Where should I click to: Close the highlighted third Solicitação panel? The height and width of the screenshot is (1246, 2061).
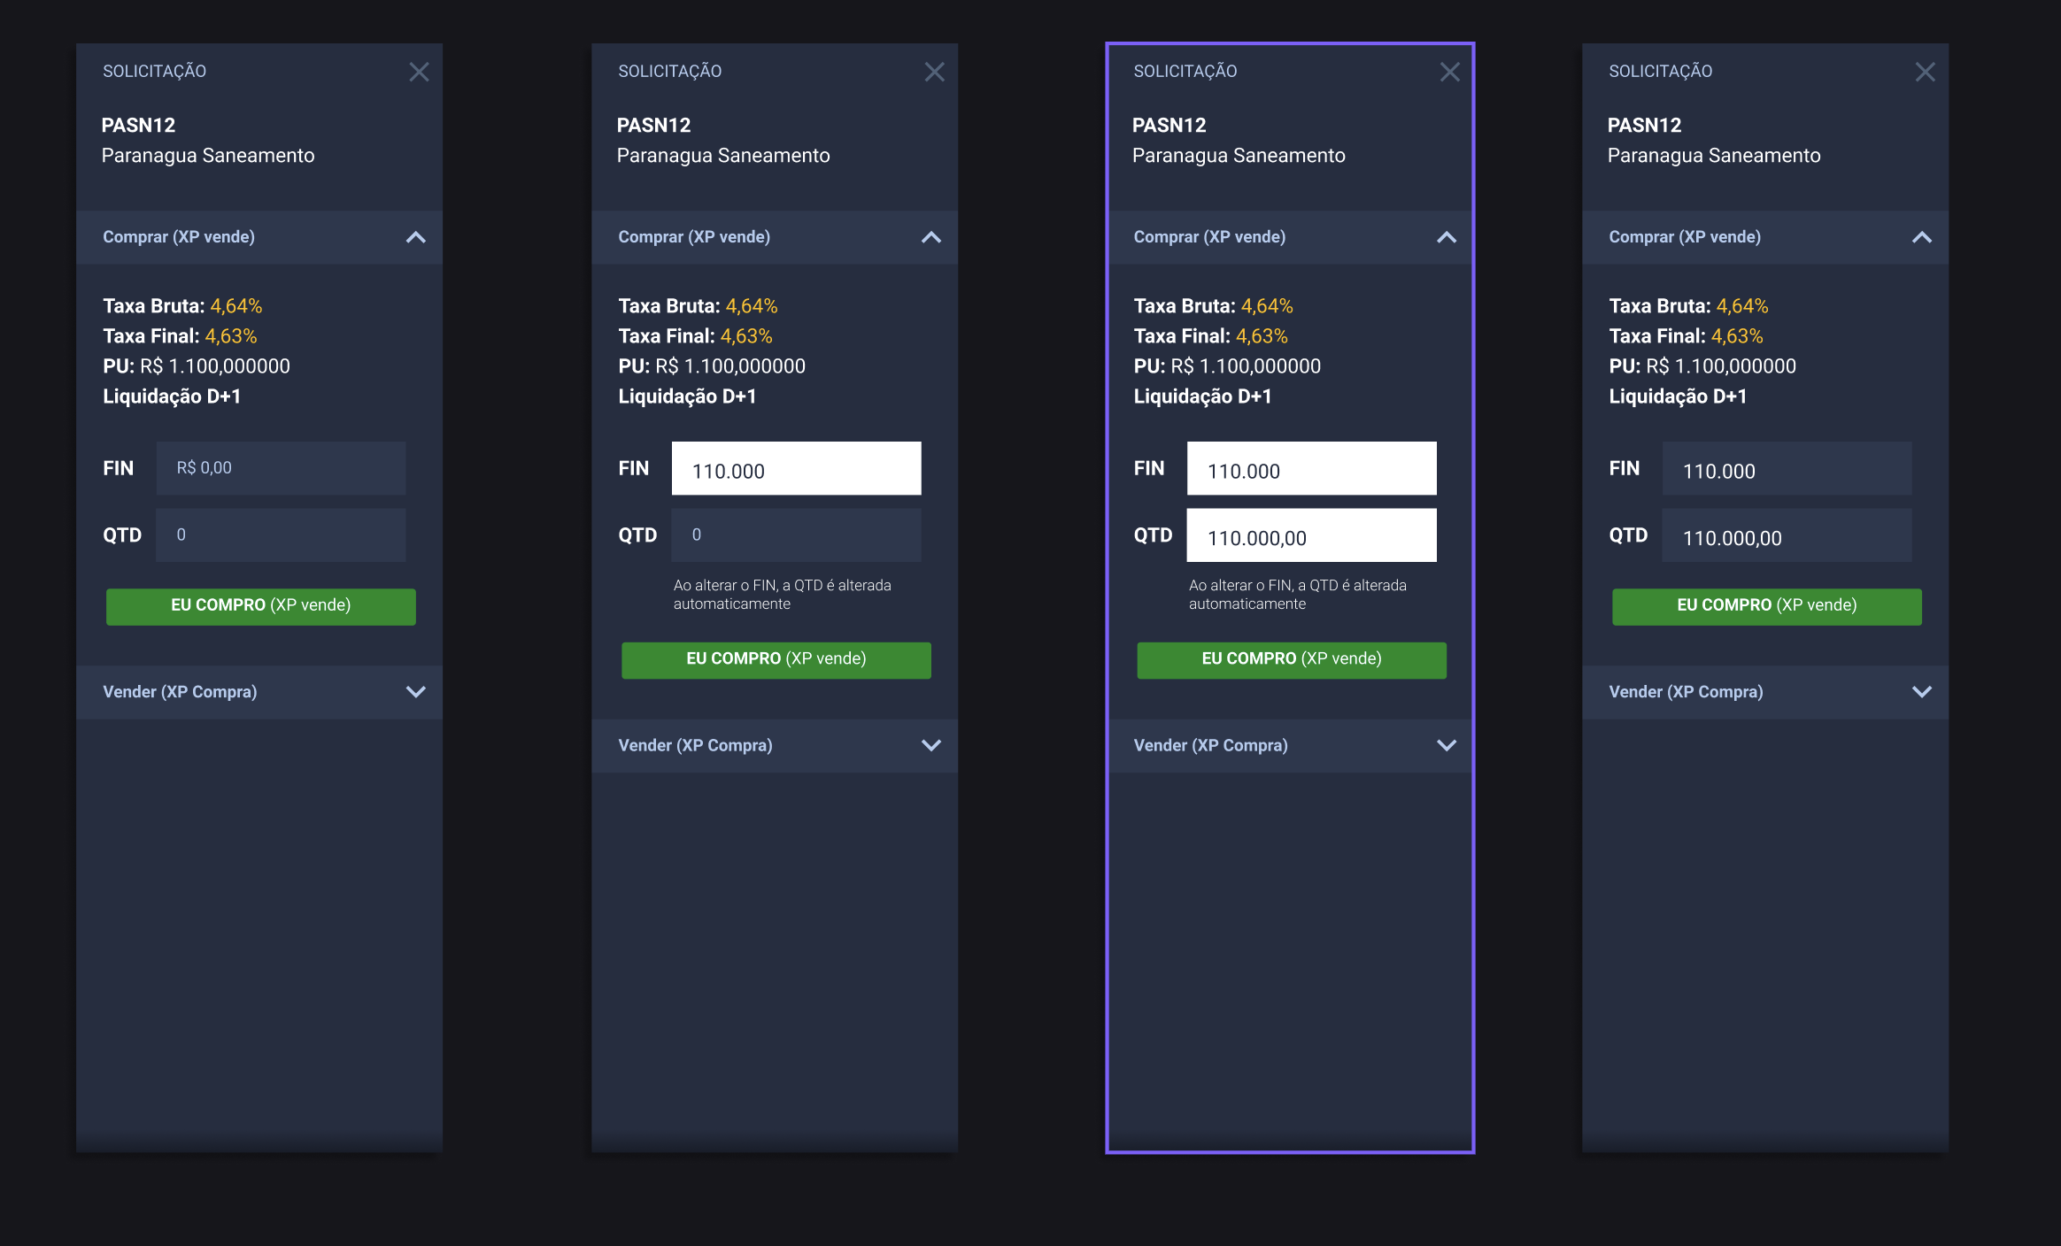pos(1449,72)
